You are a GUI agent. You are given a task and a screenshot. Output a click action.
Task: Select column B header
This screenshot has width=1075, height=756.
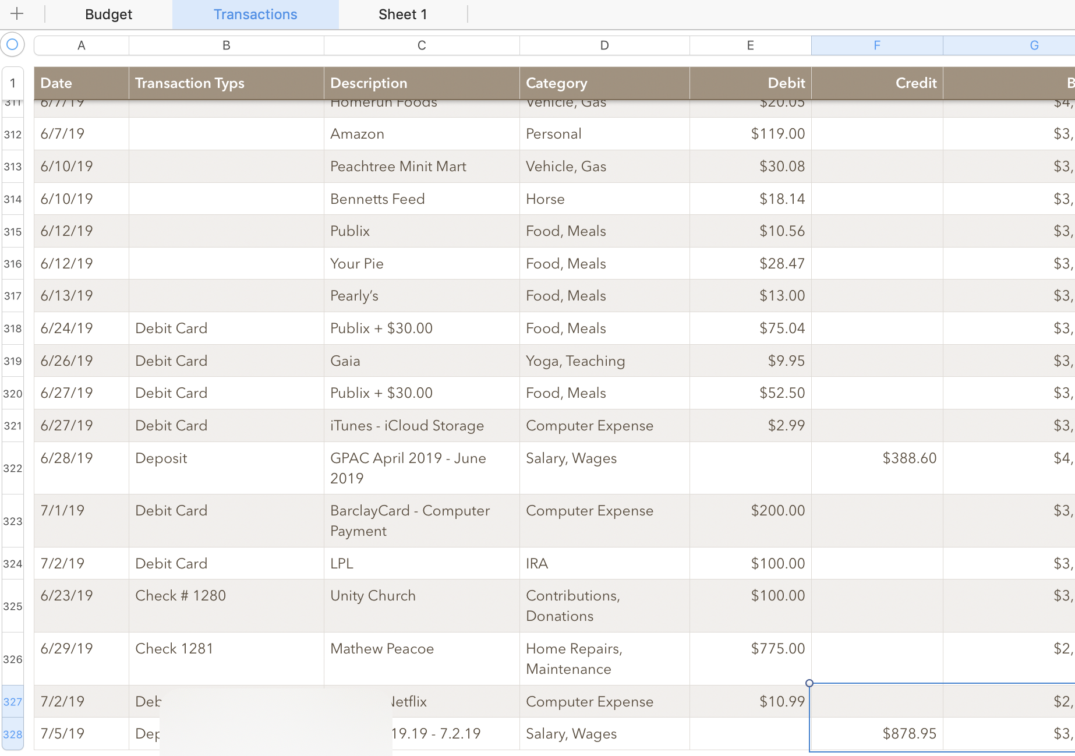(x=227, y=45)
